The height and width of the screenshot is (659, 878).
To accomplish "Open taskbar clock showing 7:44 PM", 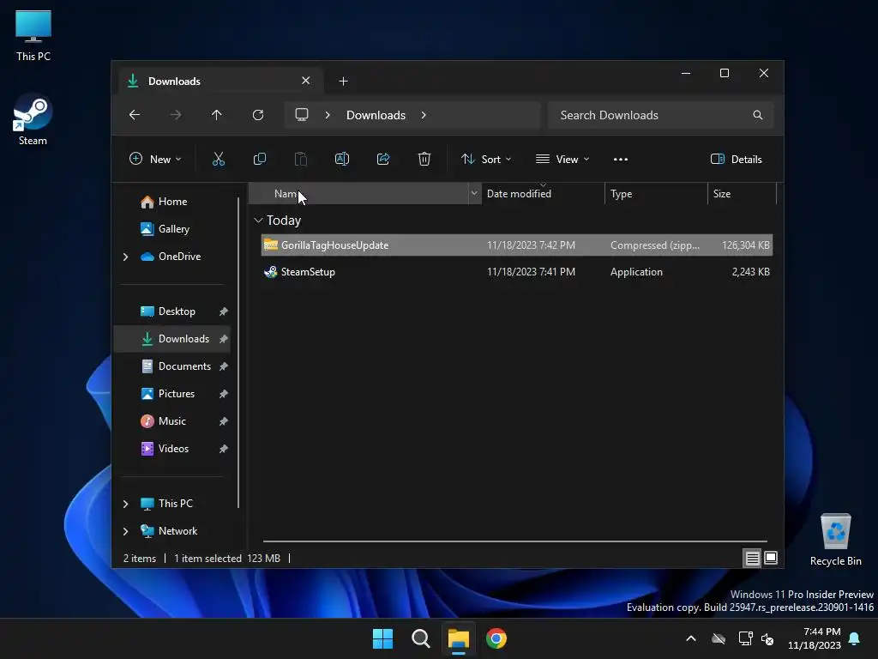I will (815, 638).
